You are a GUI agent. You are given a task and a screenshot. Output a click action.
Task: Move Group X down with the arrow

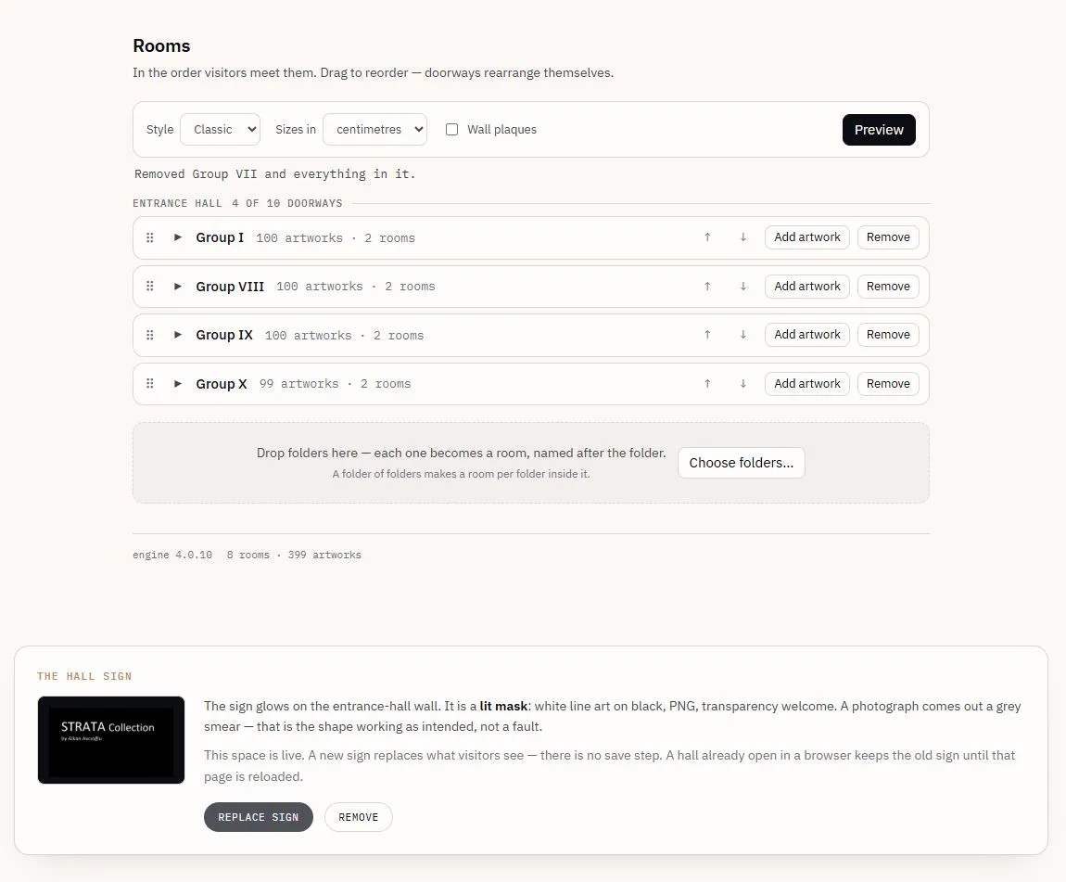743,384
